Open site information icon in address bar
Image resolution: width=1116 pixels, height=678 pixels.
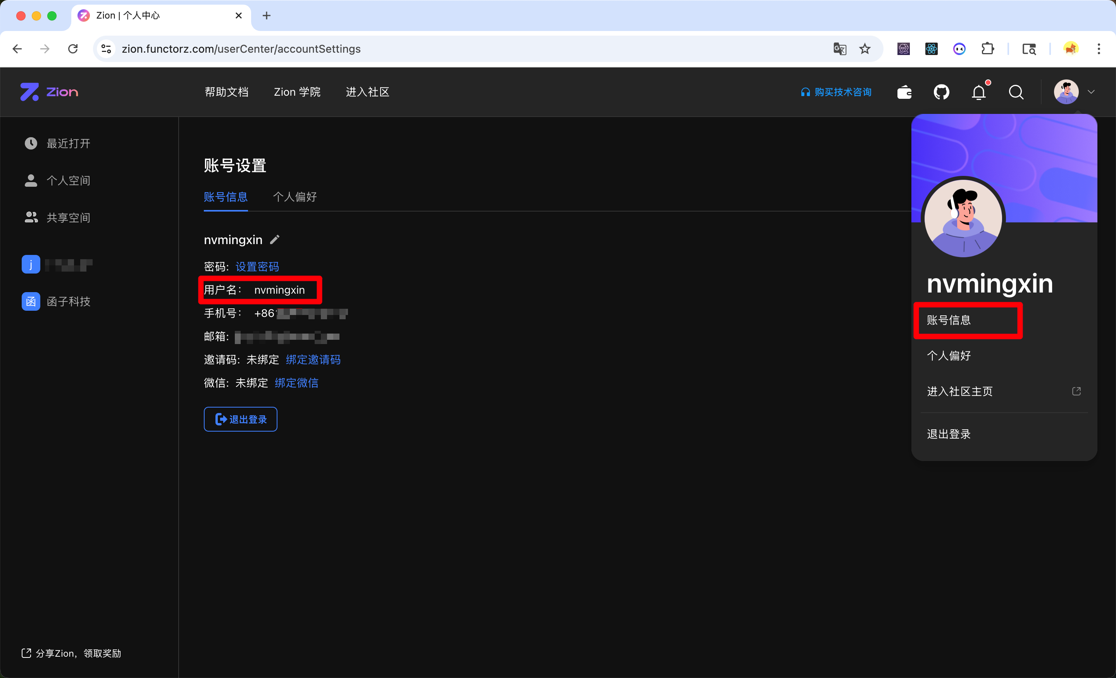(107, 49)
